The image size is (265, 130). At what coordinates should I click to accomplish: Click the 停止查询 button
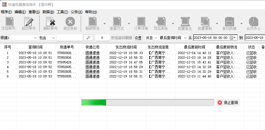pos(228,103)
